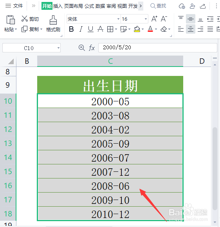
Task: Click the add collaborator icon
Action: pyautogui.click(x=192, y=6)
